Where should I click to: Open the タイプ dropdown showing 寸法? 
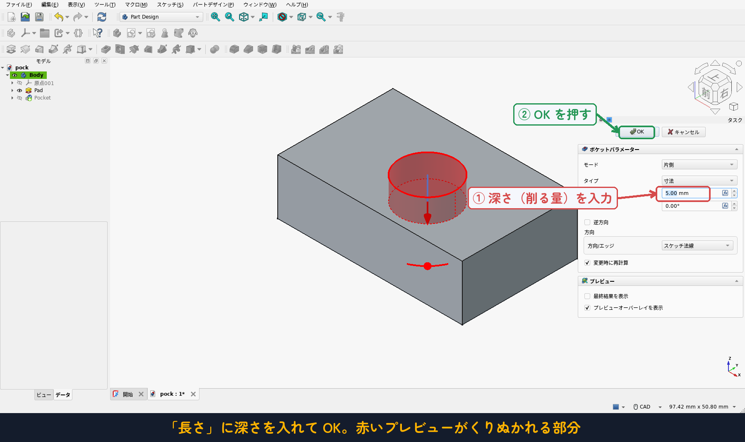699,181
